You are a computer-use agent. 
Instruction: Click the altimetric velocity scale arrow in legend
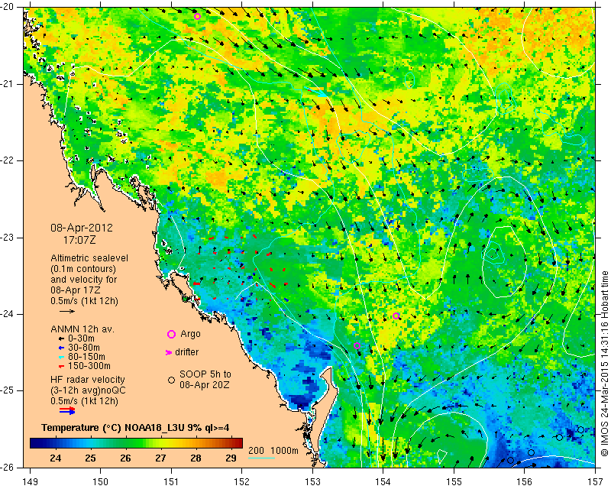[x=67, y=311]
